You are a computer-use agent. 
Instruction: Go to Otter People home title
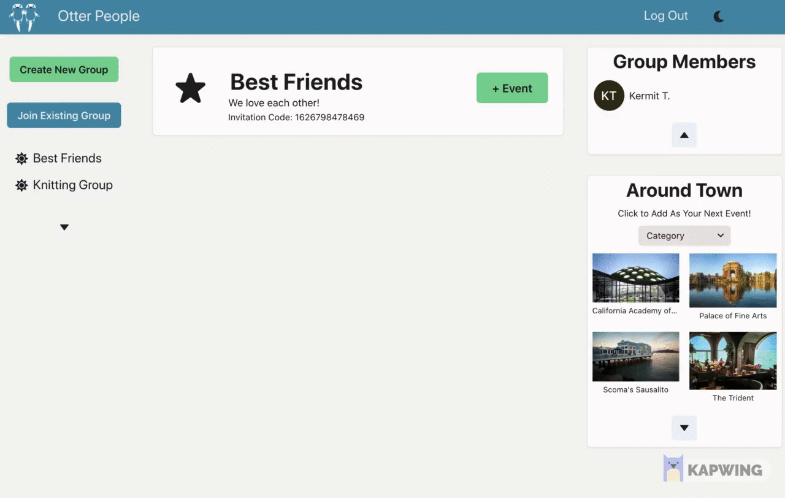point(99,16)
